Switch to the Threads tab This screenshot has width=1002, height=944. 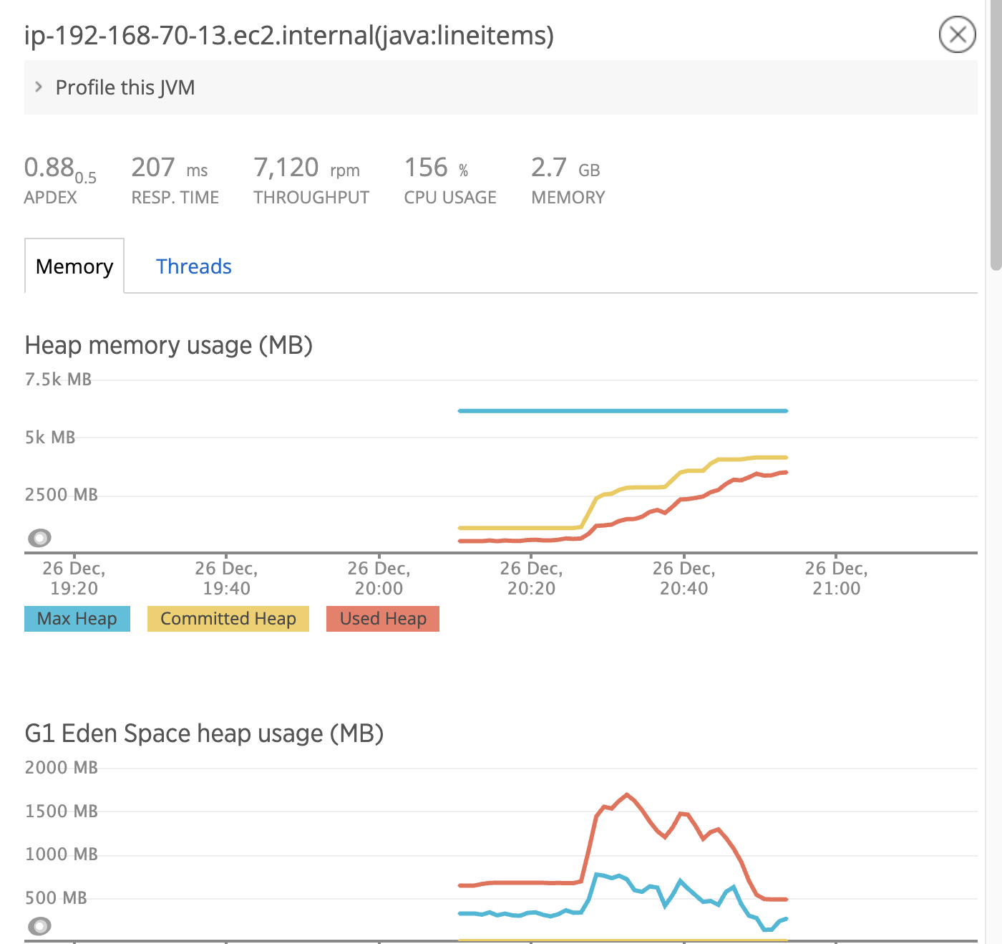pos(193,266)
